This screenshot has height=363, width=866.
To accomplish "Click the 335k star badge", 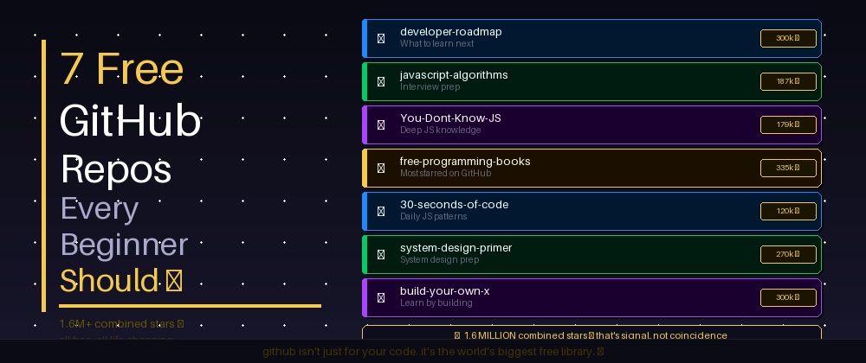I will coord(788,168).
